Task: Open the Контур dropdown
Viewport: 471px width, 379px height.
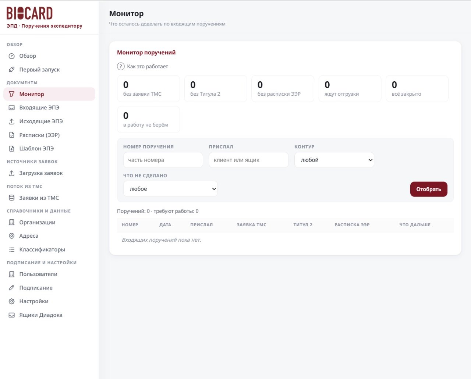Action: (x=334, y=160)
